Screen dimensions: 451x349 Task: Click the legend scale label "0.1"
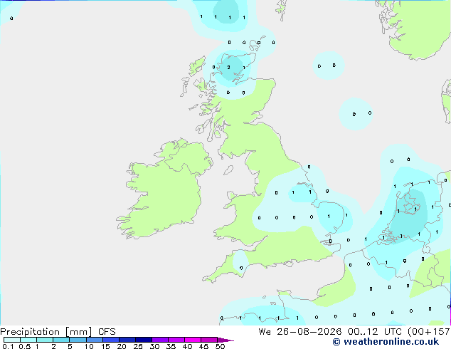(x=8, y=346)
